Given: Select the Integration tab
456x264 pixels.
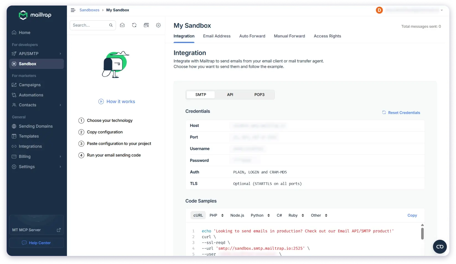Looking at the screenshot, I should 184,36.
